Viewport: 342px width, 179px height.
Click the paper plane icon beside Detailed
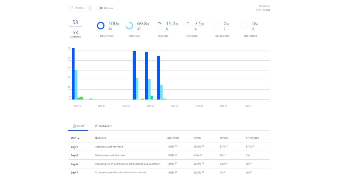[x=96, y=126]
